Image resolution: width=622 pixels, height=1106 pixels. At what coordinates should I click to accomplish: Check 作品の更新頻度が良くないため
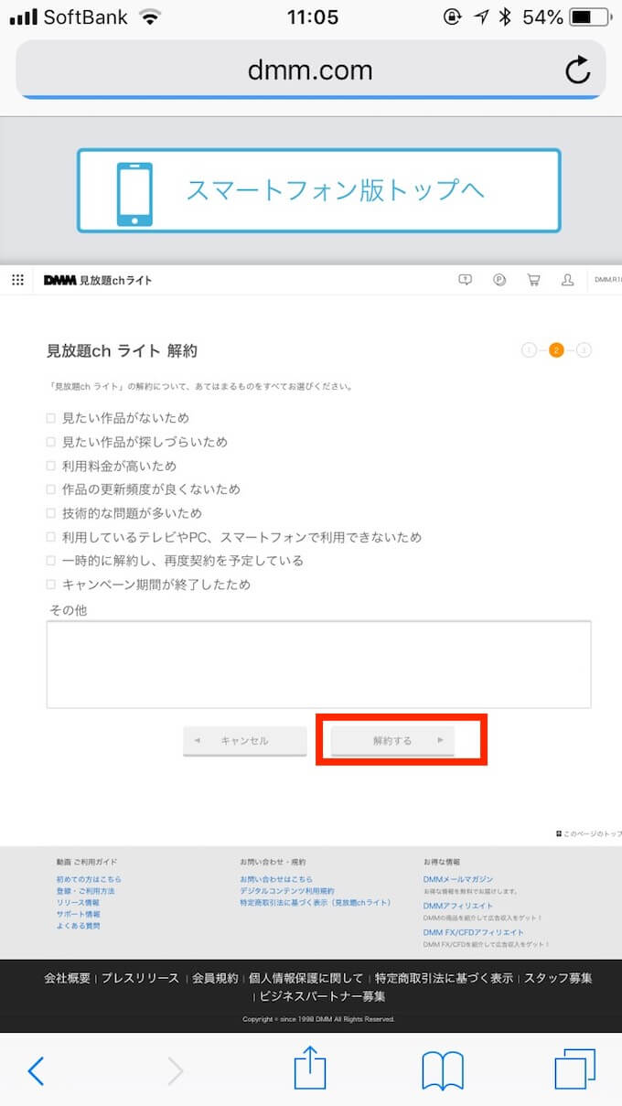click(51, 489)
